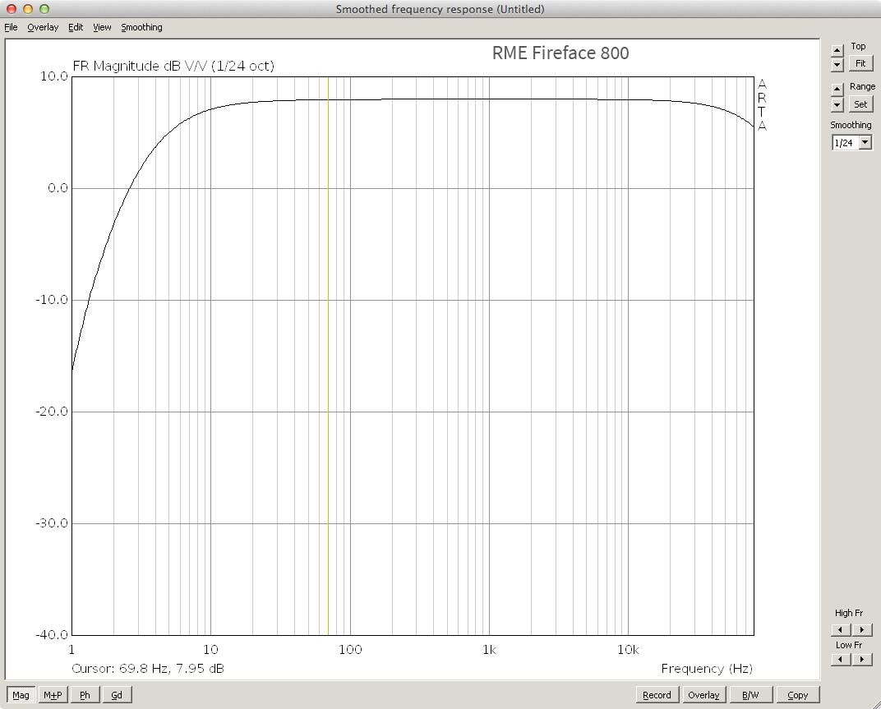Open the Overlay menu
Viewport: 881px width, 709px height.
tap(43, 27)
